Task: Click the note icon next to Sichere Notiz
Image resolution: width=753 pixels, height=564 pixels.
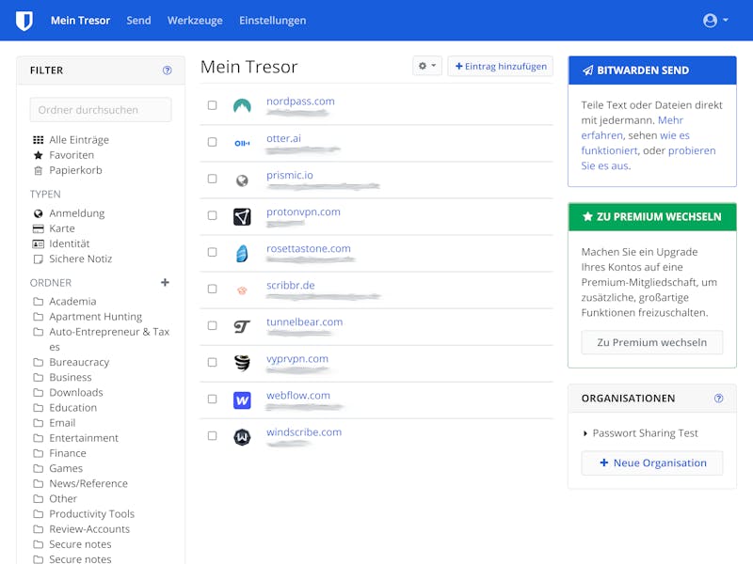Action: [x=38, y=259]
